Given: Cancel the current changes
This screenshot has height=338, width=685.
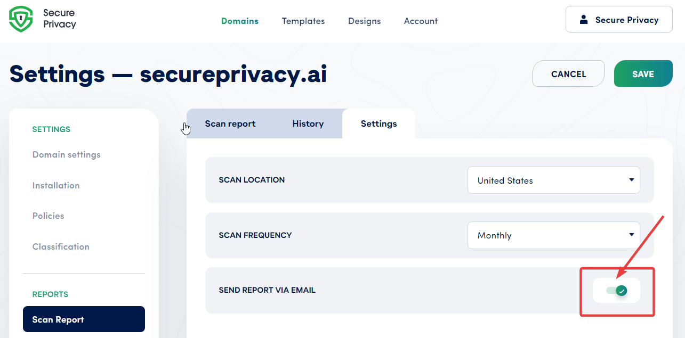Looking at the screenshot, I should [568, 74].
